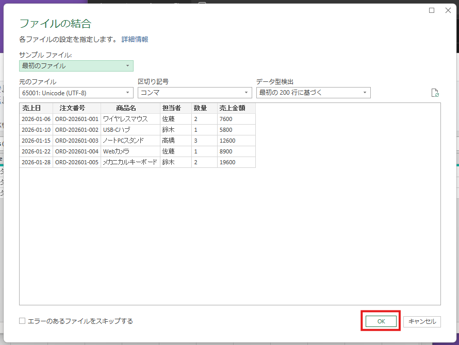Screen dimensions: 459x345
Task: Click cell 2026-01-10
Action: 36,130
